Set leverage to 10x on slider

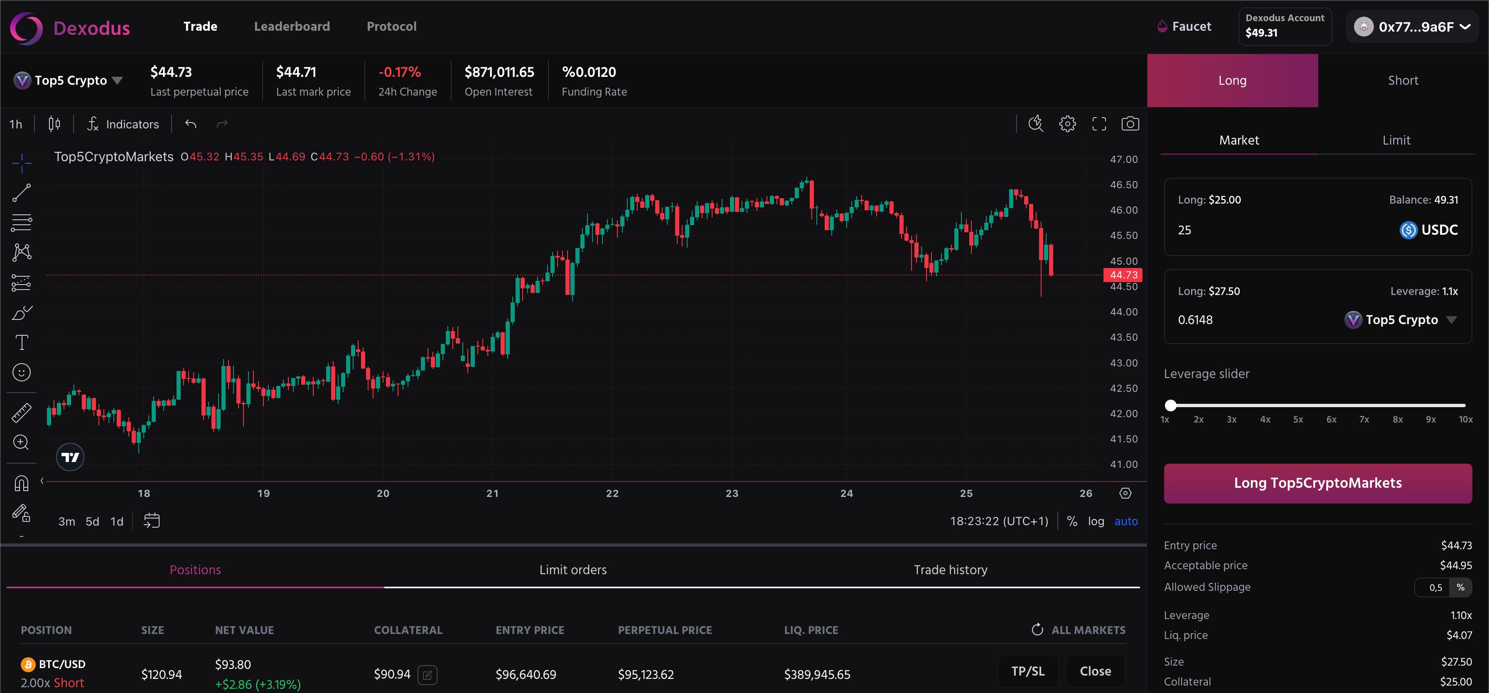(1465, 419)
